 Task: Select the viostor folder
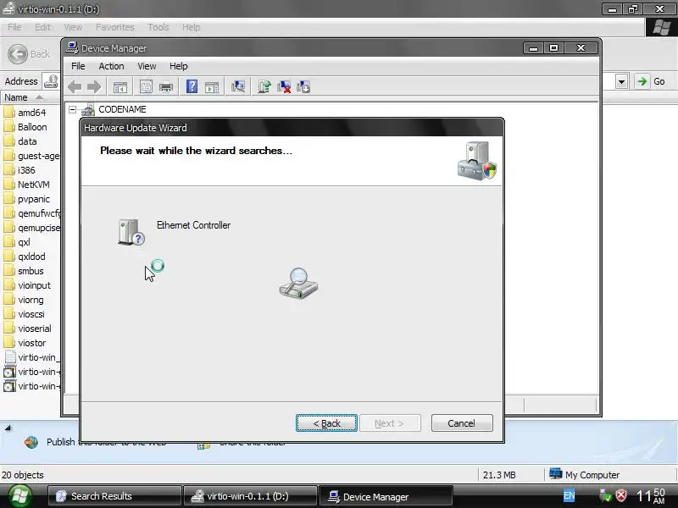point(25,343)
